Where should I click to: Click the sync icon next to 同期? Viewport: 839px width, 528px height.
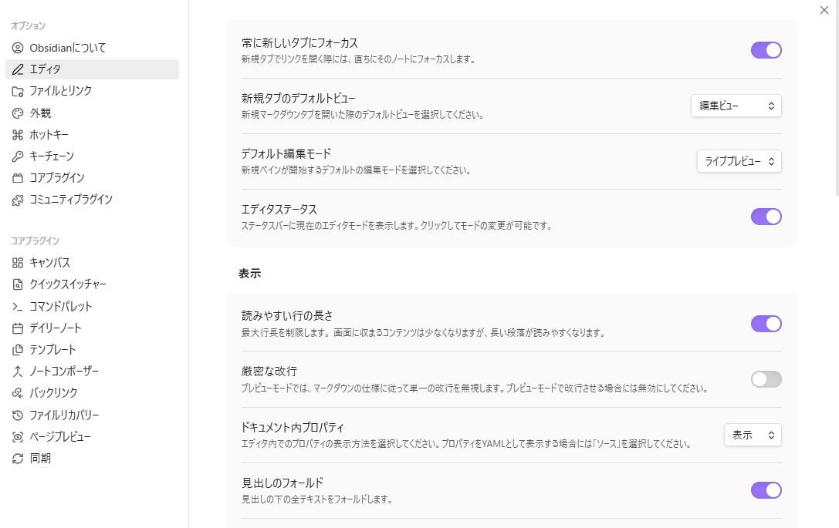pos(17,457)
